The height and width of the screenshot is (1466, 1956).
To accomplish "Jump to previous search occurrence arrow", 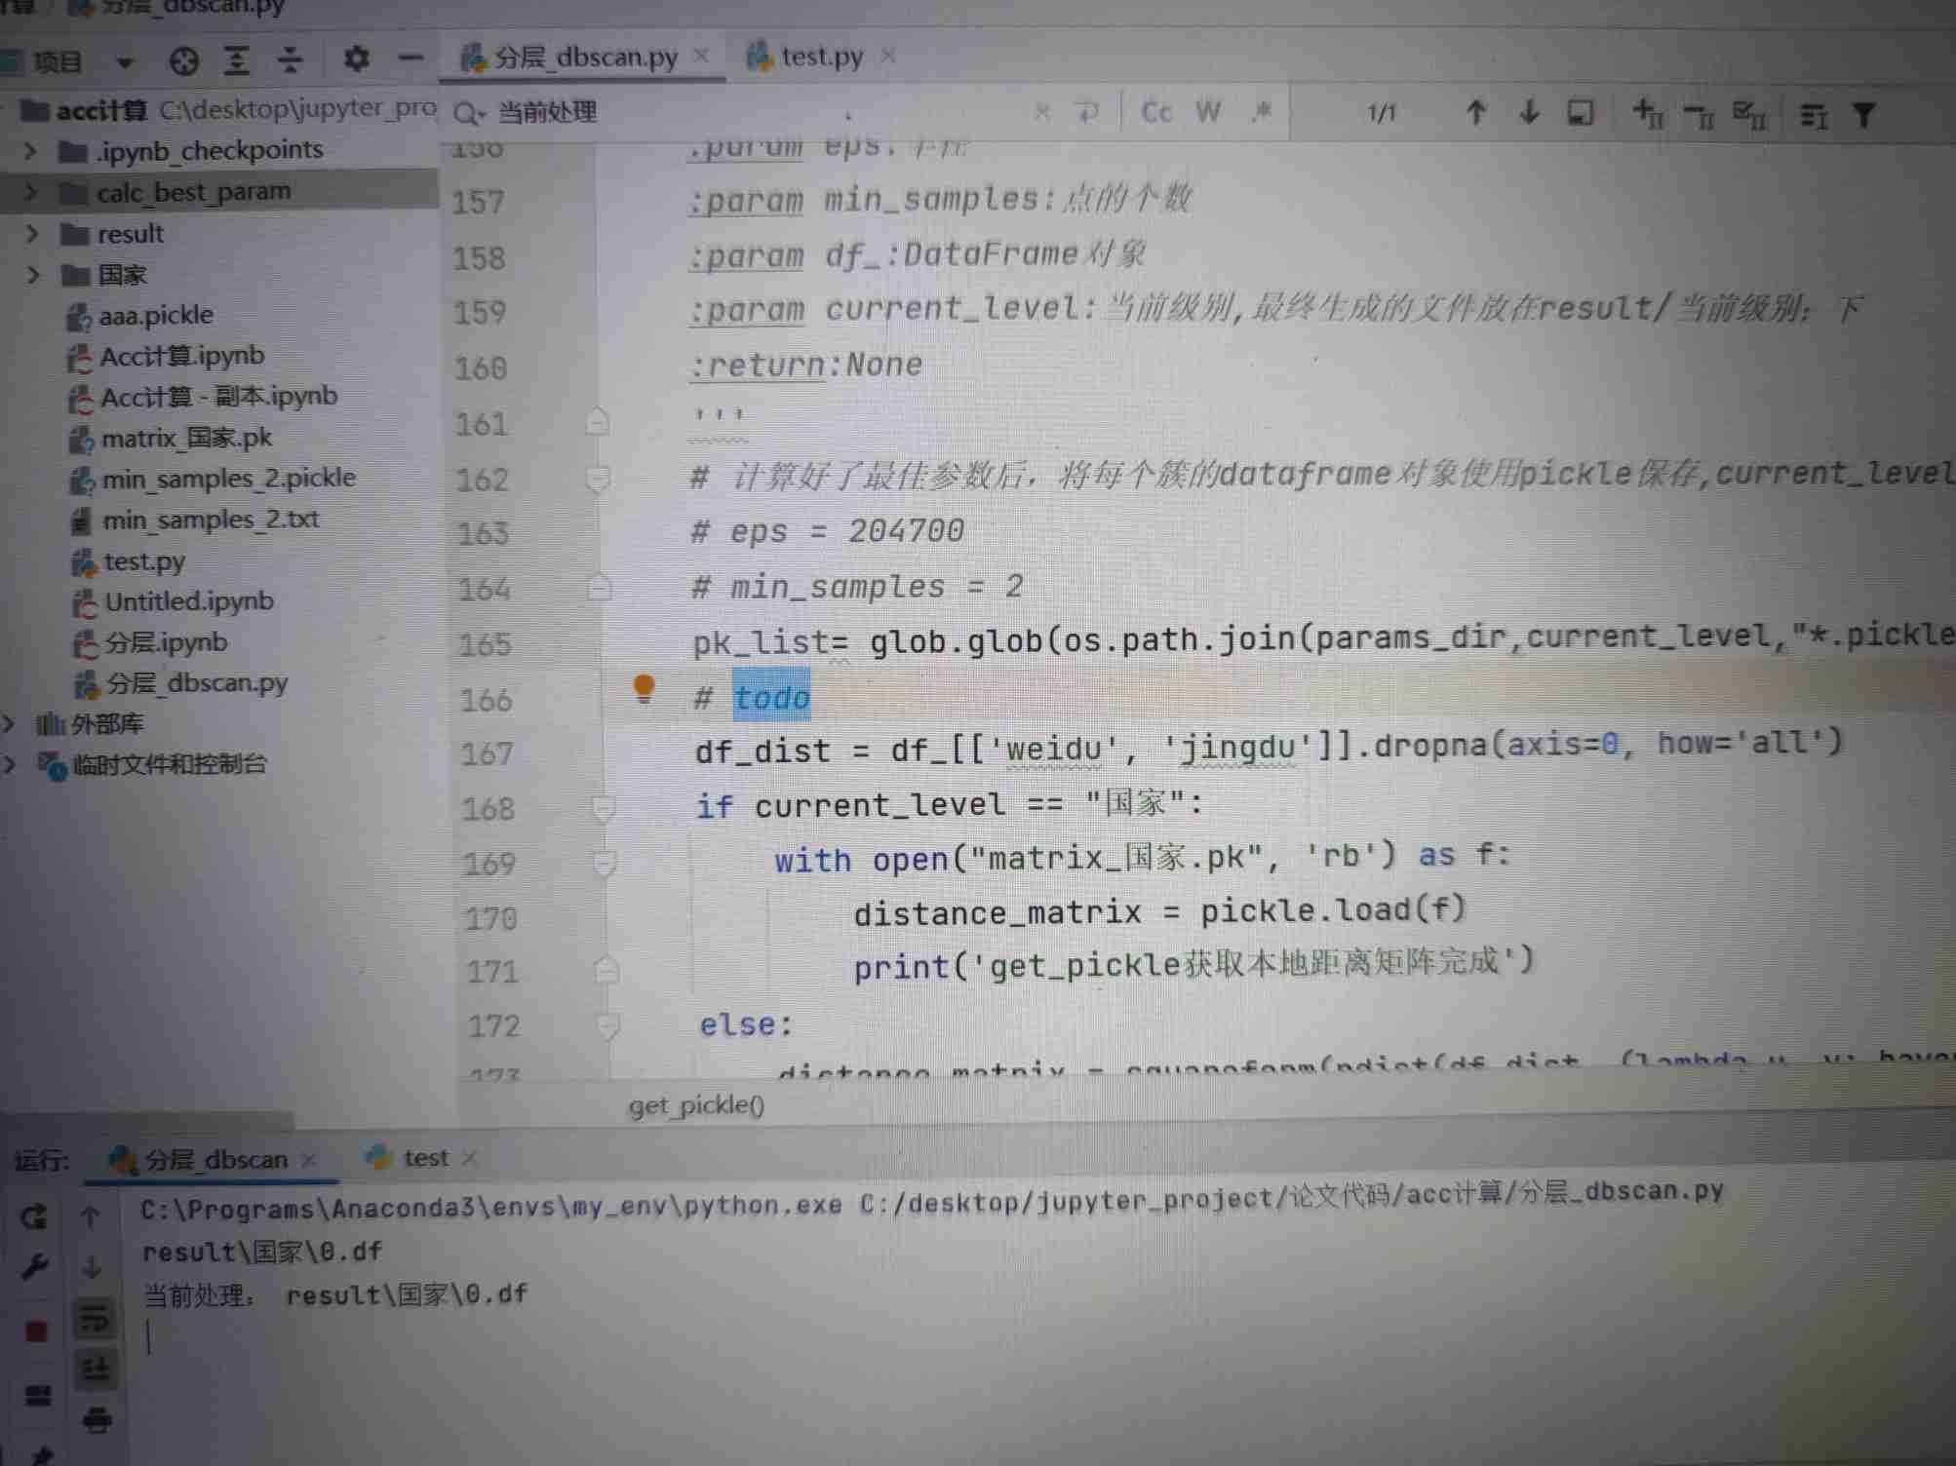I will click(x=1475, y=113).
